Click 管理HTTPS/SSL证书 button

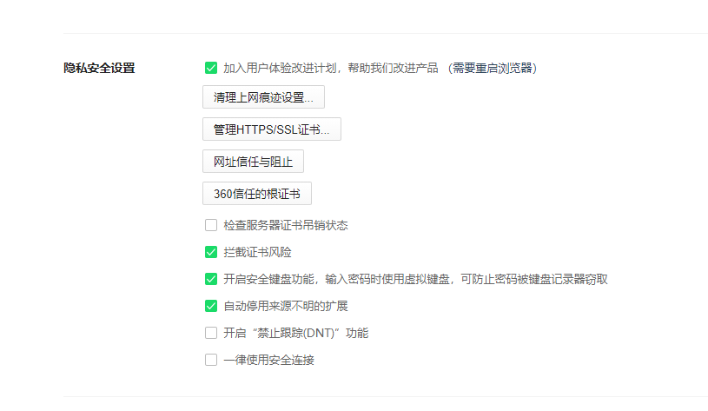(271, 129)
